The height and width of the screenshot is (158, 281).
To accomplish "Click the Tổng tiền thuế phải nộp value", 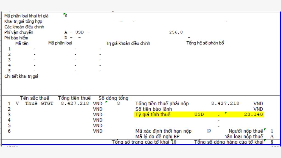I will coord(225,103).
